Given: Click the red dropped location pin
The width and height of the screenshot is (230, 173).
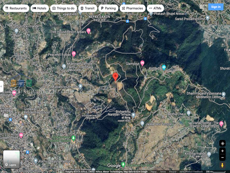Looking at the screenshot, I should tap(115, 77).
